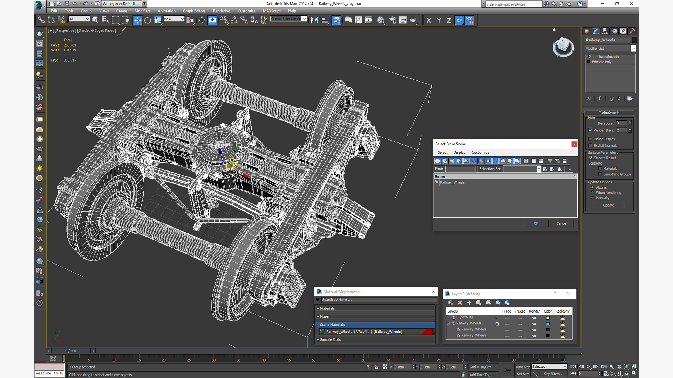
Task: Enable the Isoline Display checkbox
Action: [x=590, y=139]
